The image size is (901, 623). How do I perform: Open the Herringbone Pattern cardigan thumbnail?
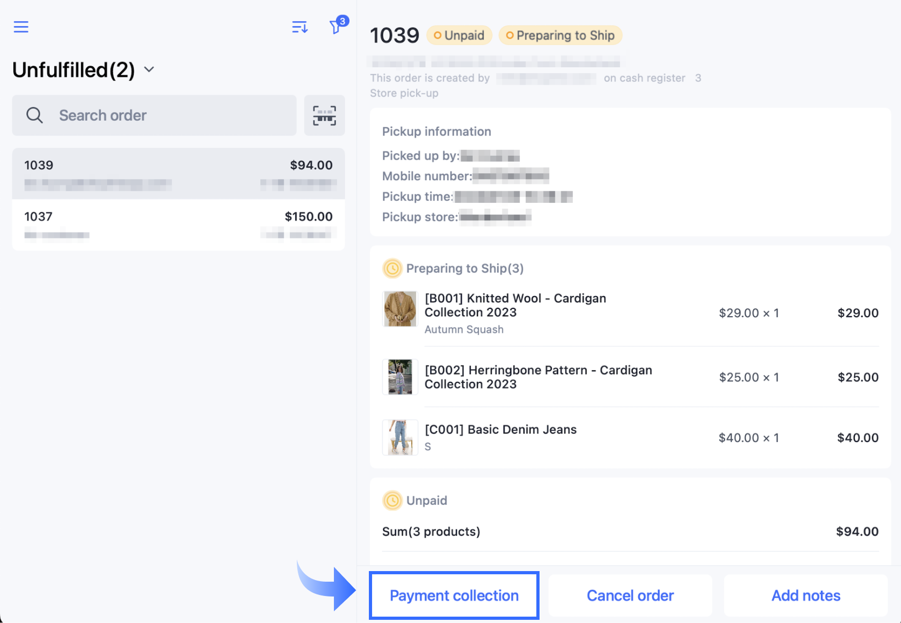(x=400, y=377)
